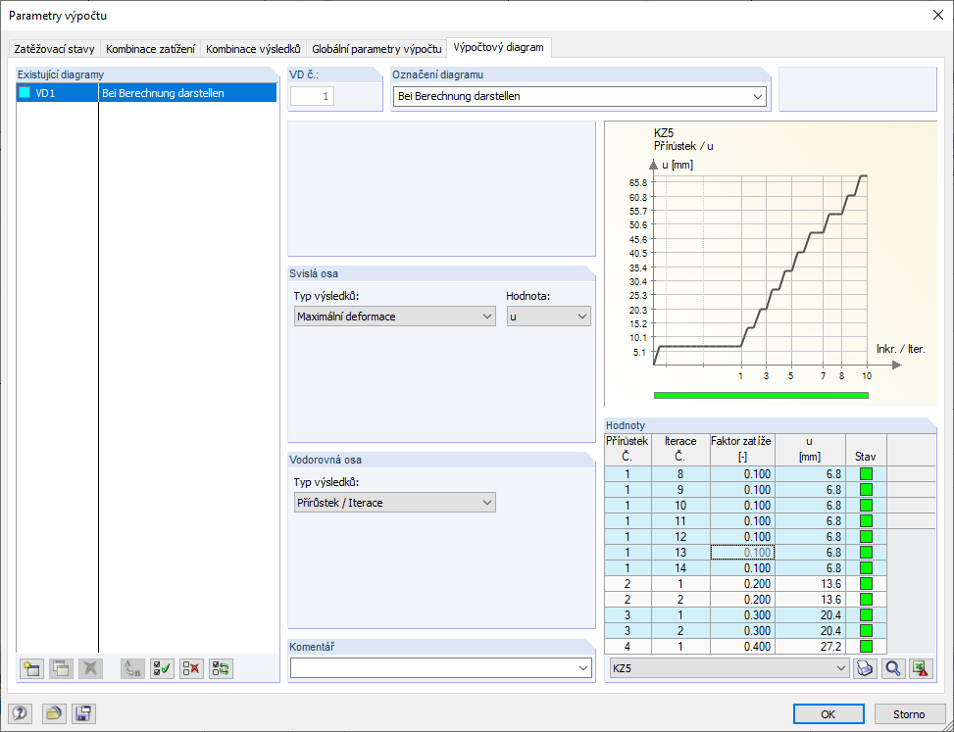Screen dimensions: 954x732
Task: Switch to the Kombinace zatížení tab
Action: click(x=150, y=49)
